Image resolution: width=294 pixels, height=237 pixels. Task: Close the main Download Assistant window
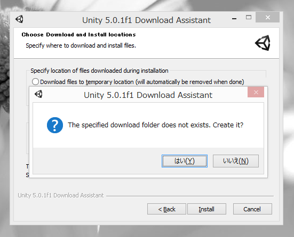point(267,17)
